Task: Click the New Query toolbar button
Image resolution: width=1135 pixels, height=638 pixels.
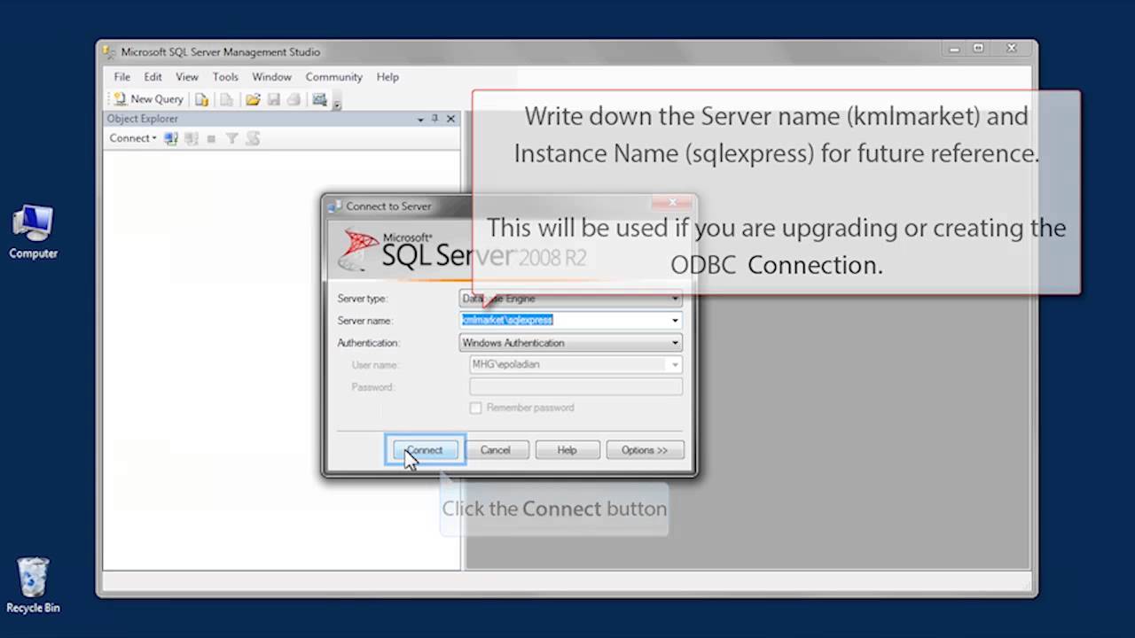Action: [x=148, y=99]
